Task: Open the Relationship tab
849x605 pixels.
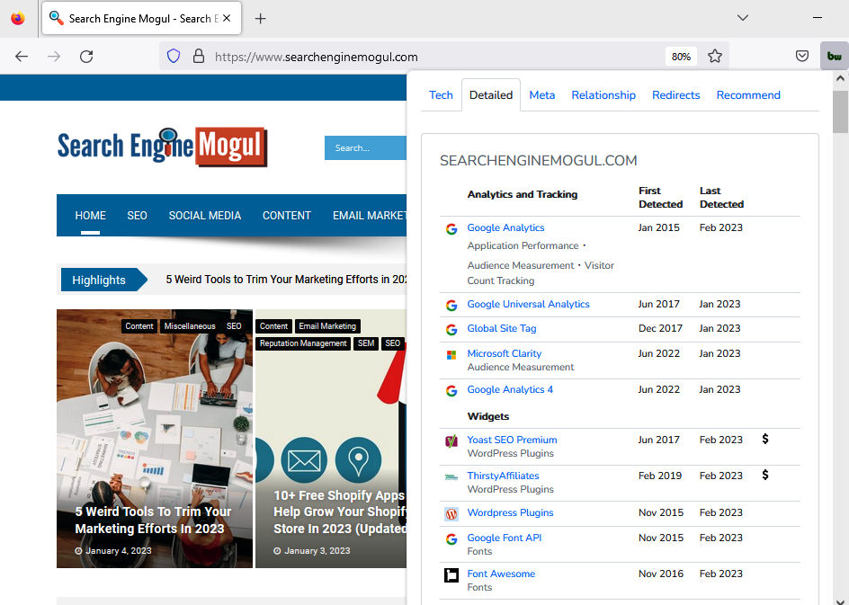Action: 603,94
